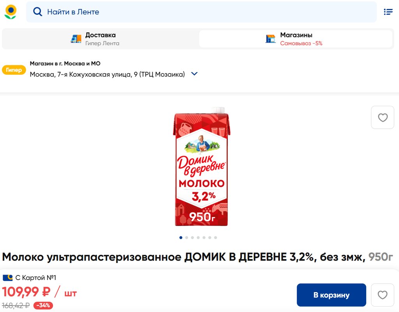Switch to the Магазины tab

[296, 39]
